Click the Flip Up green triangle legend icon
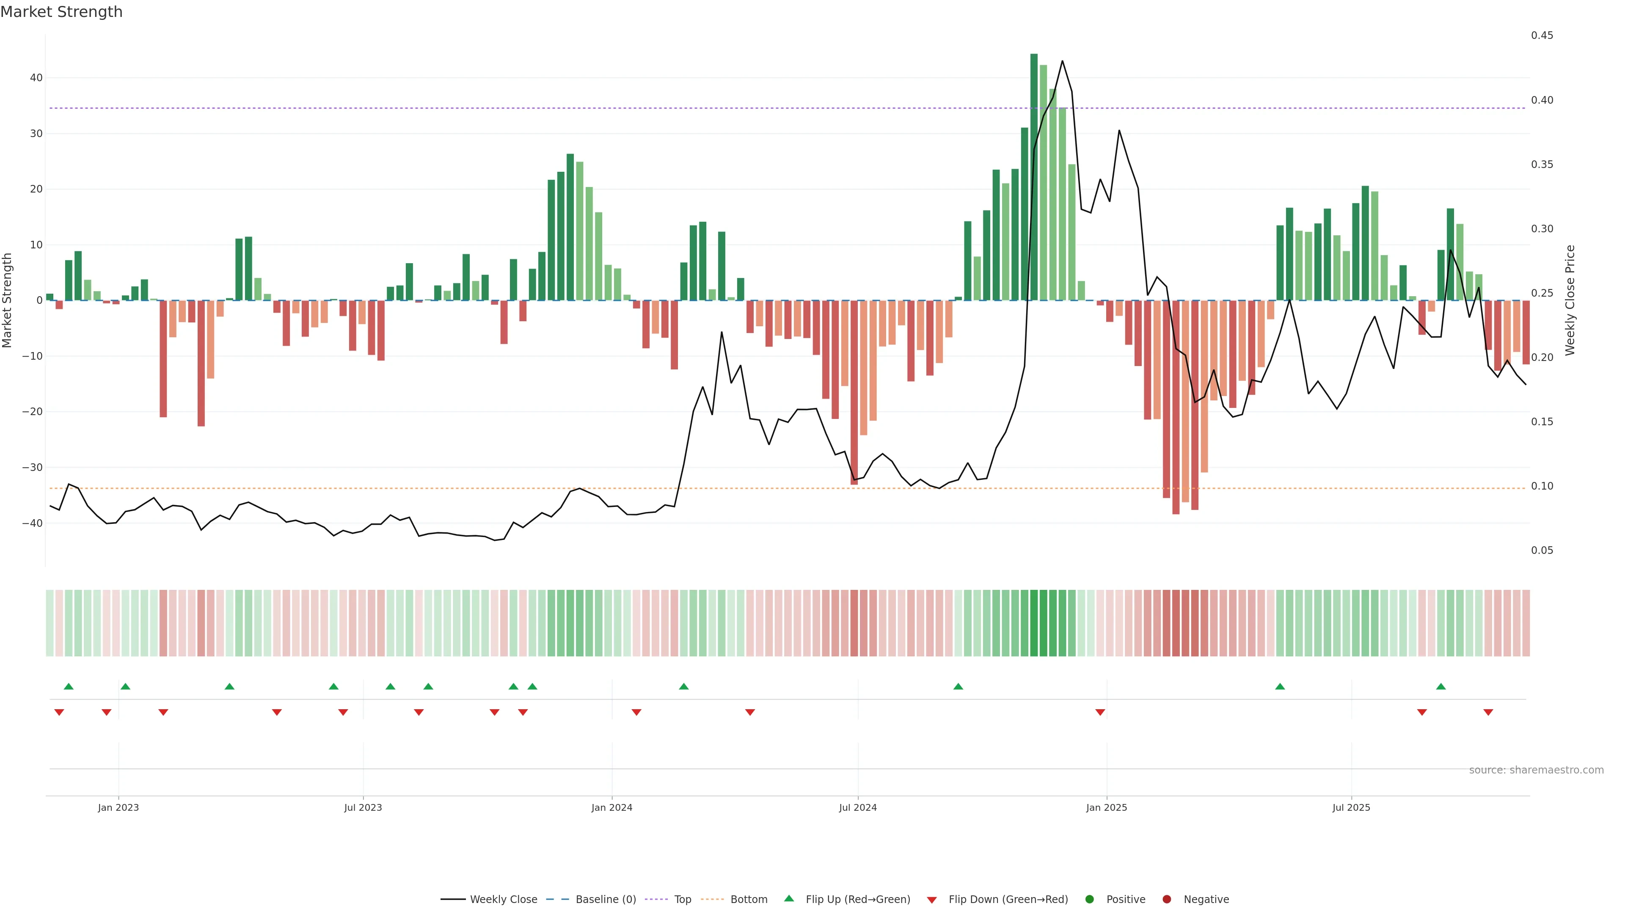 tap(788, 898)
